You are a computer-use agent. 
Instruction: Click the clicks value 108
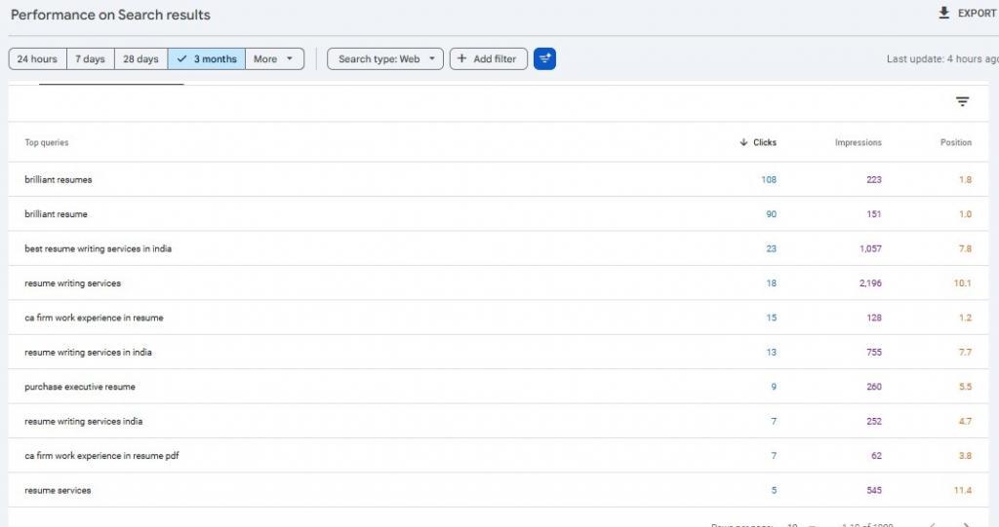click(769, 179)
